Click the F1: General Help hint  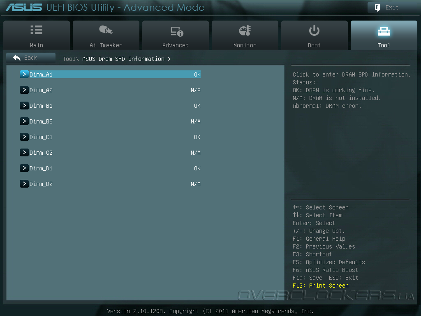click(319, 239)
